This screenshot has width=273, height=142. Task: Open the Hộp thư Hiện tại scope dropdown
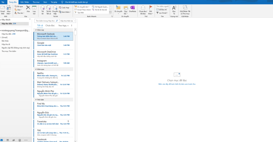click(x=68, y=21)
